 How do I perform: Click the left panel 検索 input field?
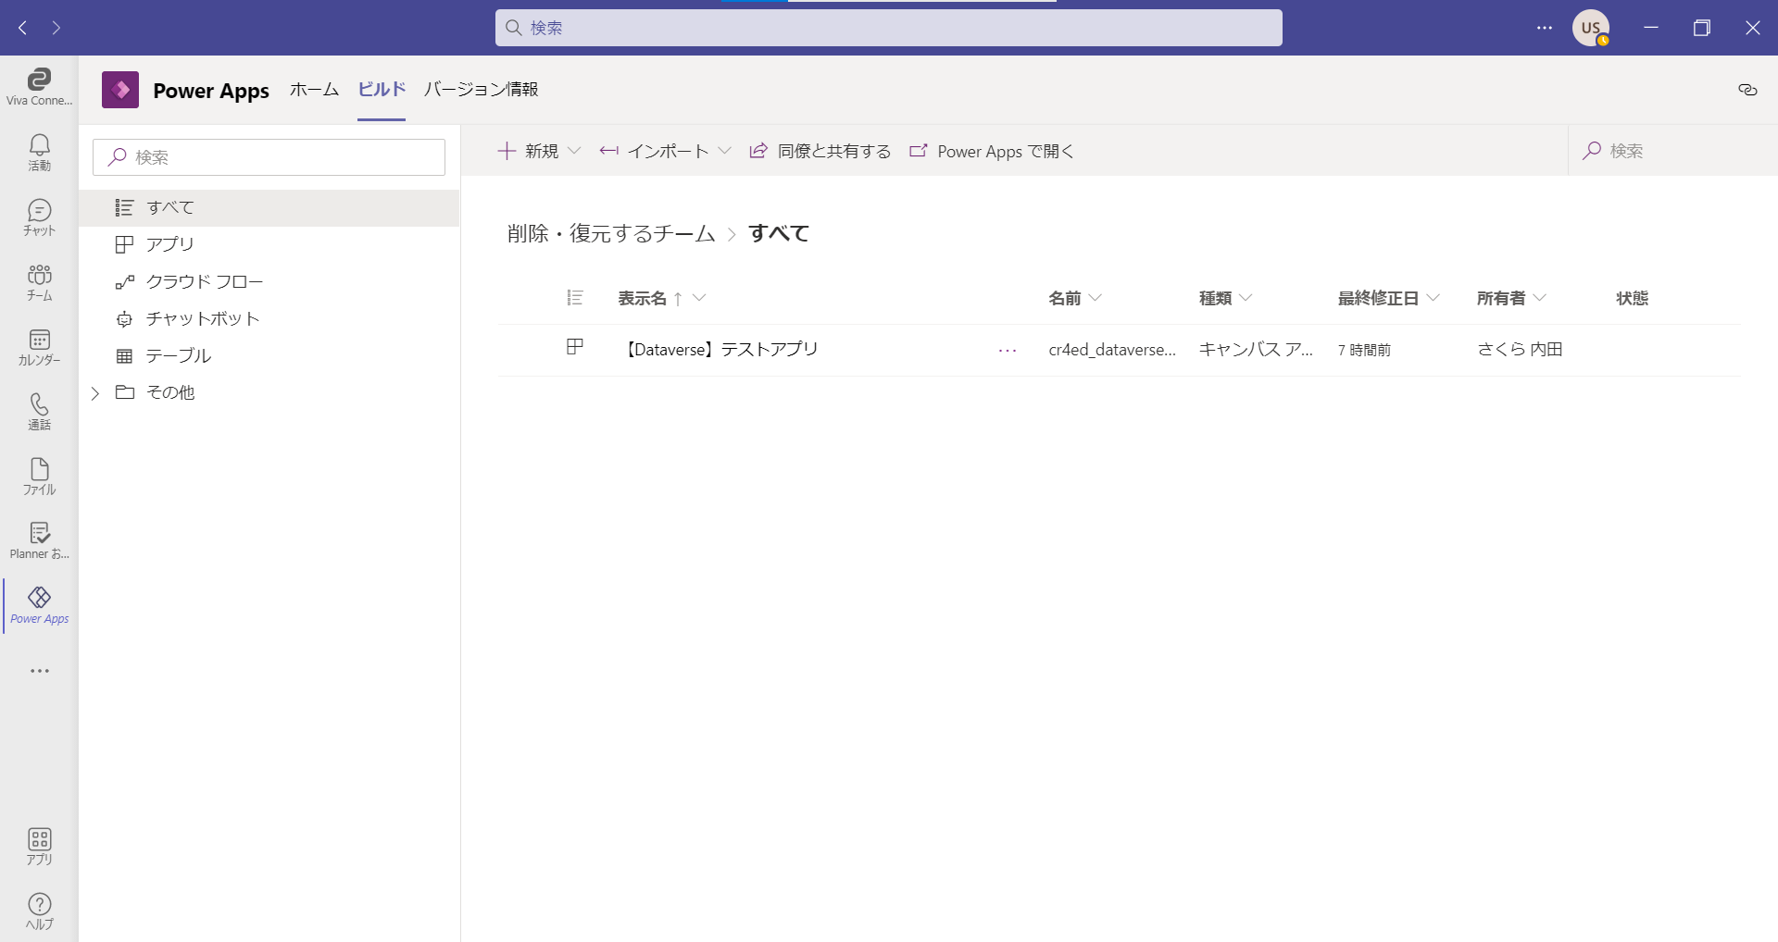coord(269,157)
